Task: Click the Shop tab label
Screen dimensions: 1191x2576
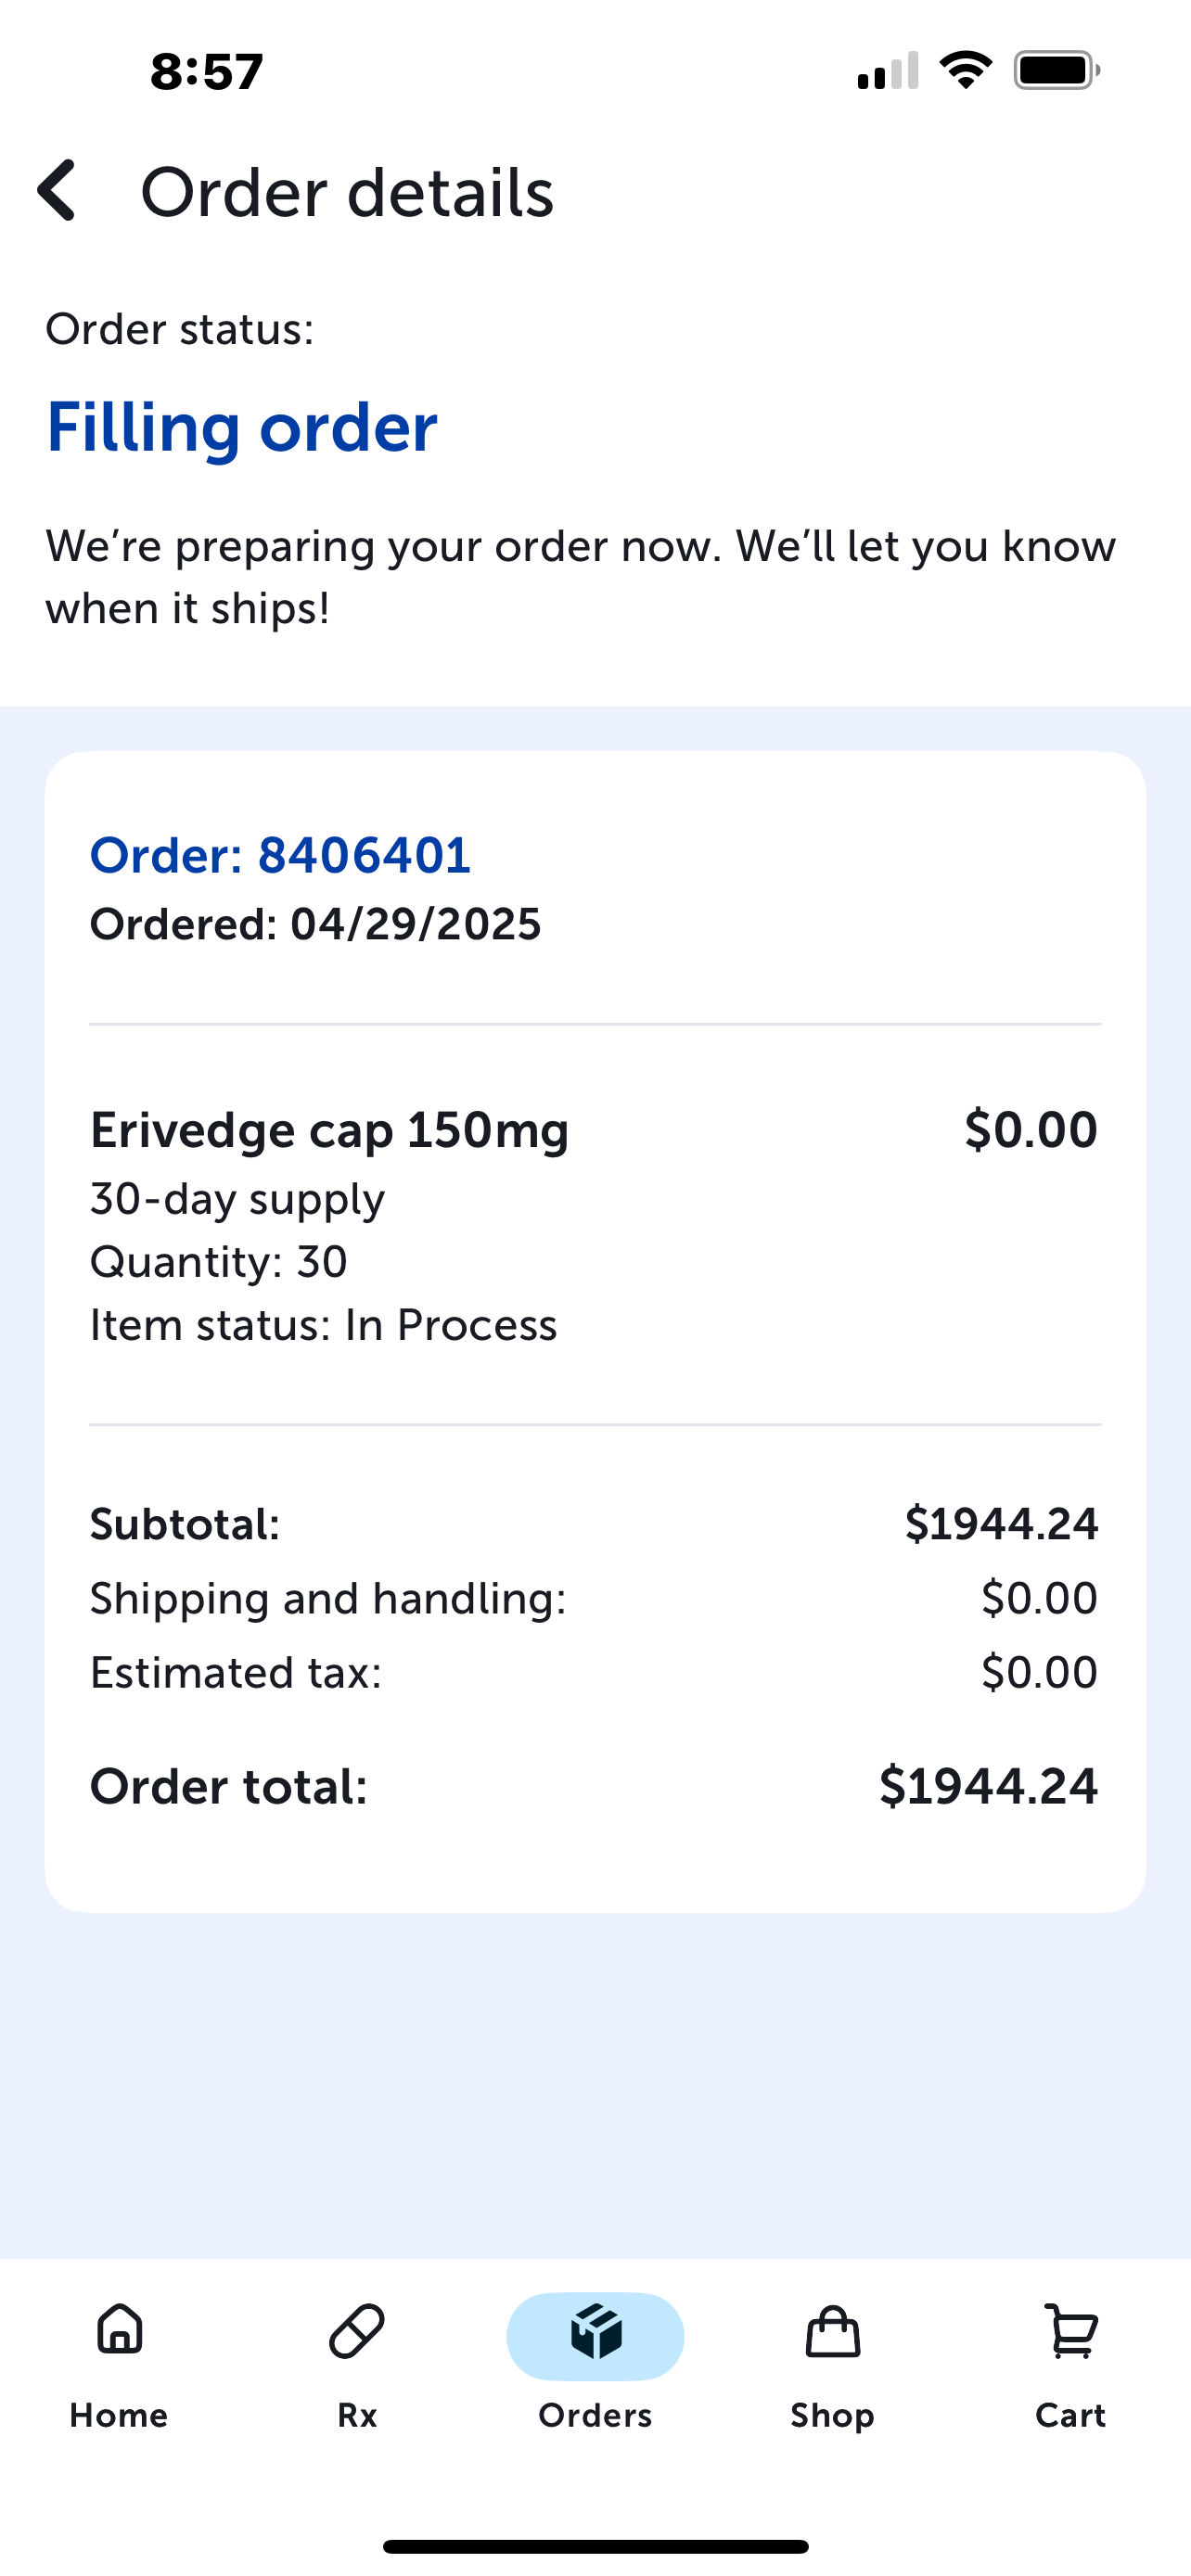Action: point(832,2415)
